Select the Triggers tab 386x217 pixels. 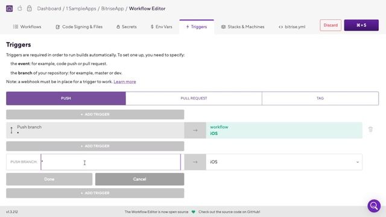click(197, 27)
